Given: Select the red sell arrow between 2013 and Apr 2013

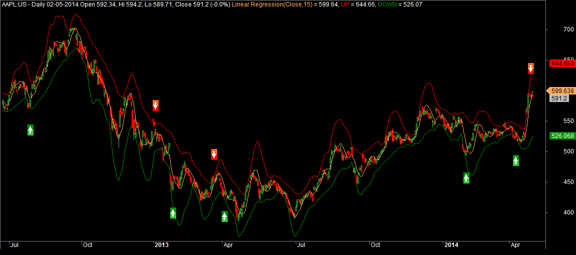Looking at the screenshot, I should point(214,154).
